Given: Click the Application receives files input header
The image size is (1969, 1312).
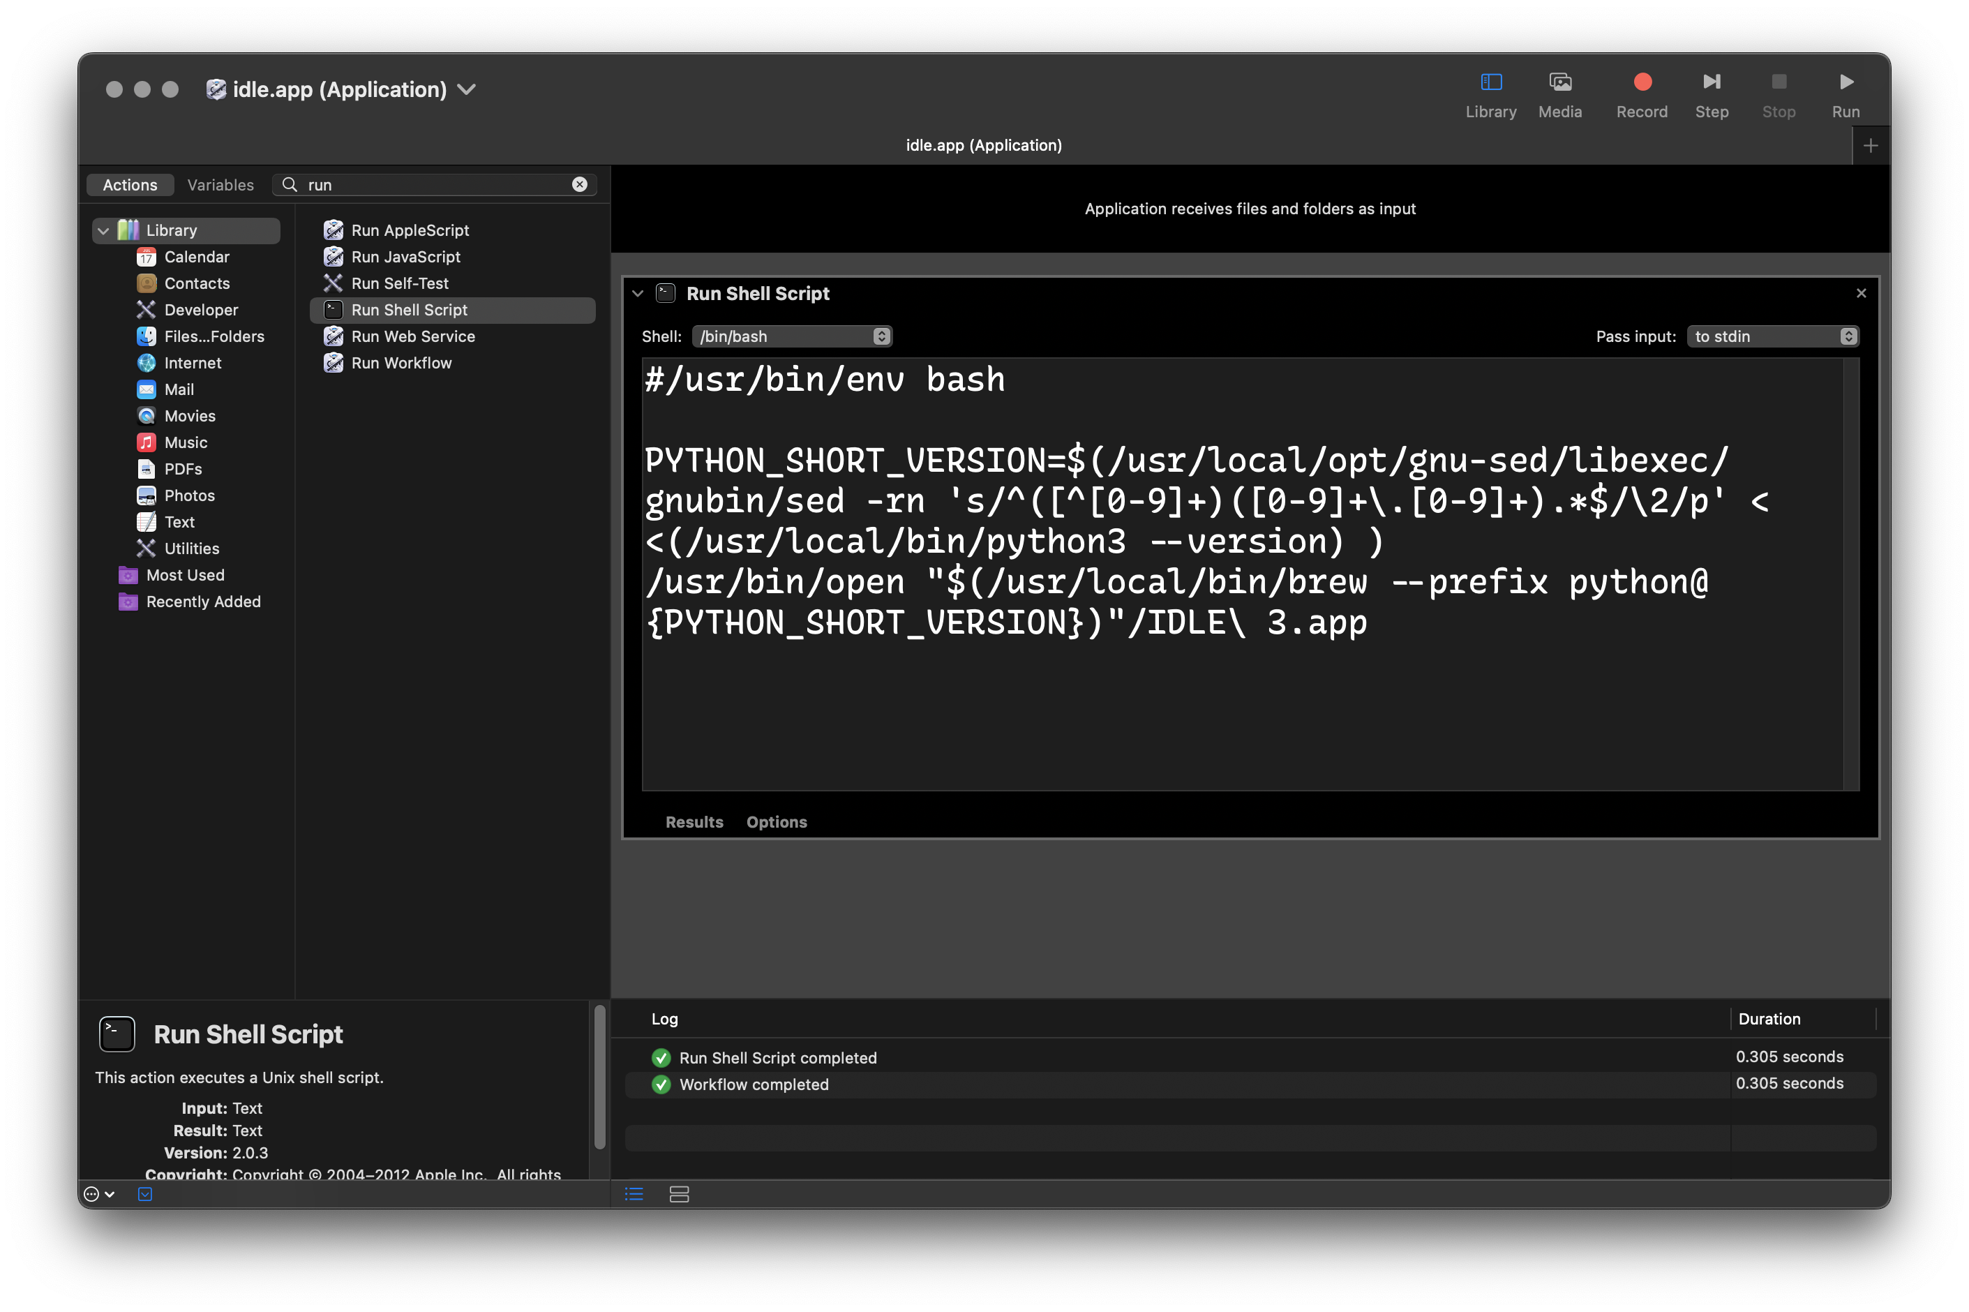Looking at the screenshot, I should [x=1250, y=209].
